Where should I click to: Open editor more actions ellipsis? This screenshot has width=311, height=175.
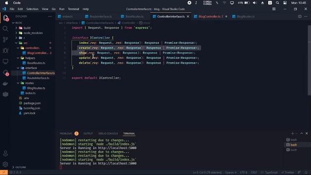coord(306,17)
